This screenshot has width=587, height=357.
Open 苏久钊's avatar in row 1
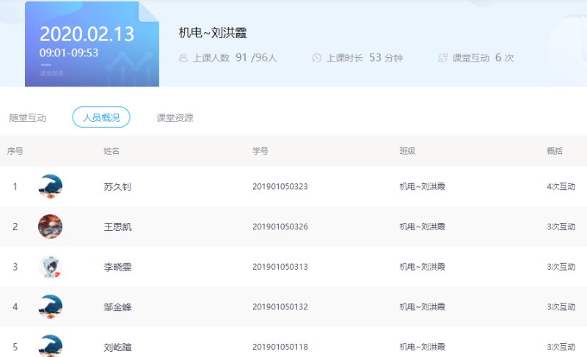[50, 186]
